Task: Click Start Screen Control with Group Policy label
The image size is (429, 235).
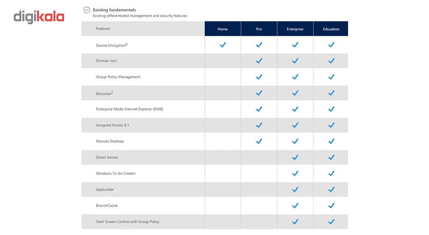Action: tap(128, 222)
